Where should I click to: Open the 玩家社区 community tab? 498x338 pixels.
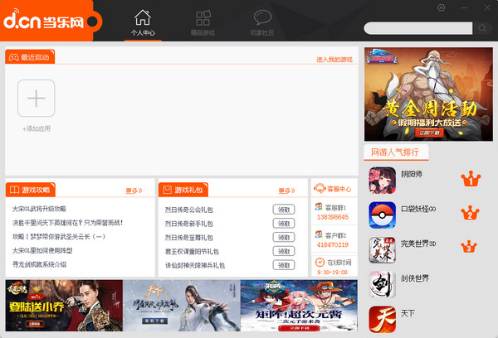[262, 22]
